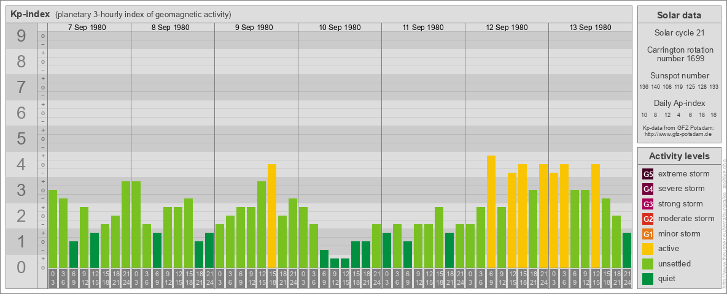Select the dark green quiet legend swatch

648,278
